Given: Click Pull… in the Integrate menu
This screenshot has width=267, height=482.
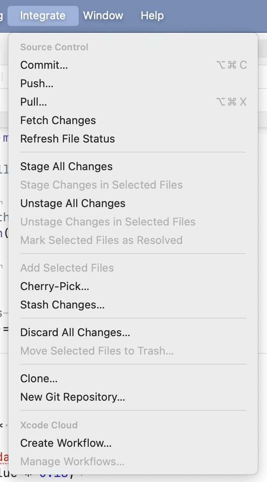Looking at the screenshot, I should click(x=33, y=102).
